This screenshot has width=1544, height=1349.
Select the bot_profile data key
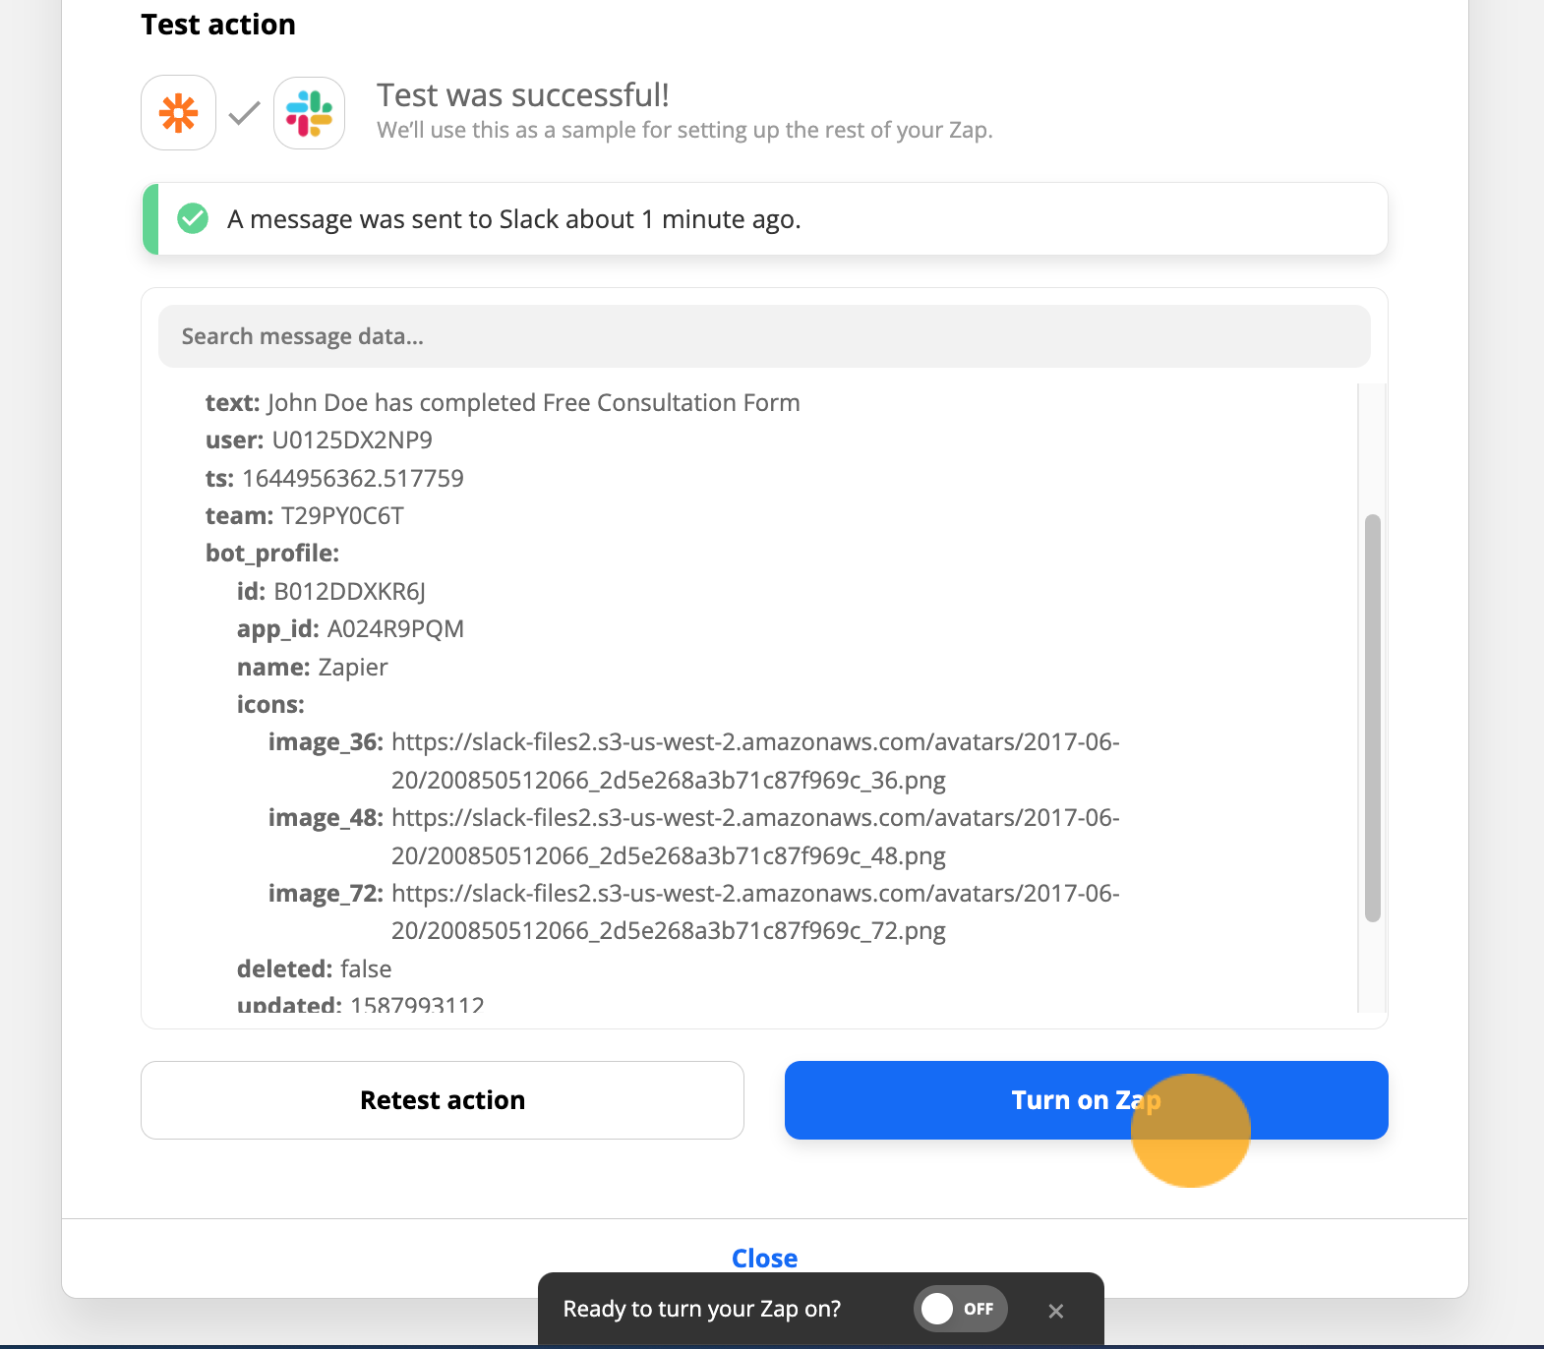coord(272,554)
